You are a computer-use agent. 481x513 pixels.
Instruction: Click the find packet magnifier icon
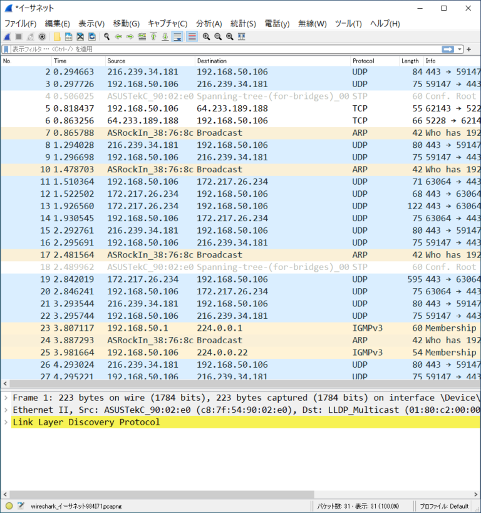pos(107,37)
